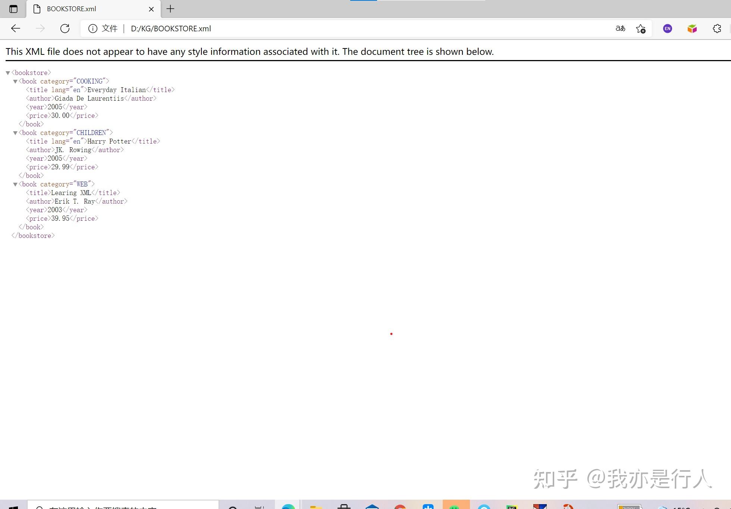This screenshot has width=731, height=509.
Task: Click the address bar URL
Action: coord(171,29)
